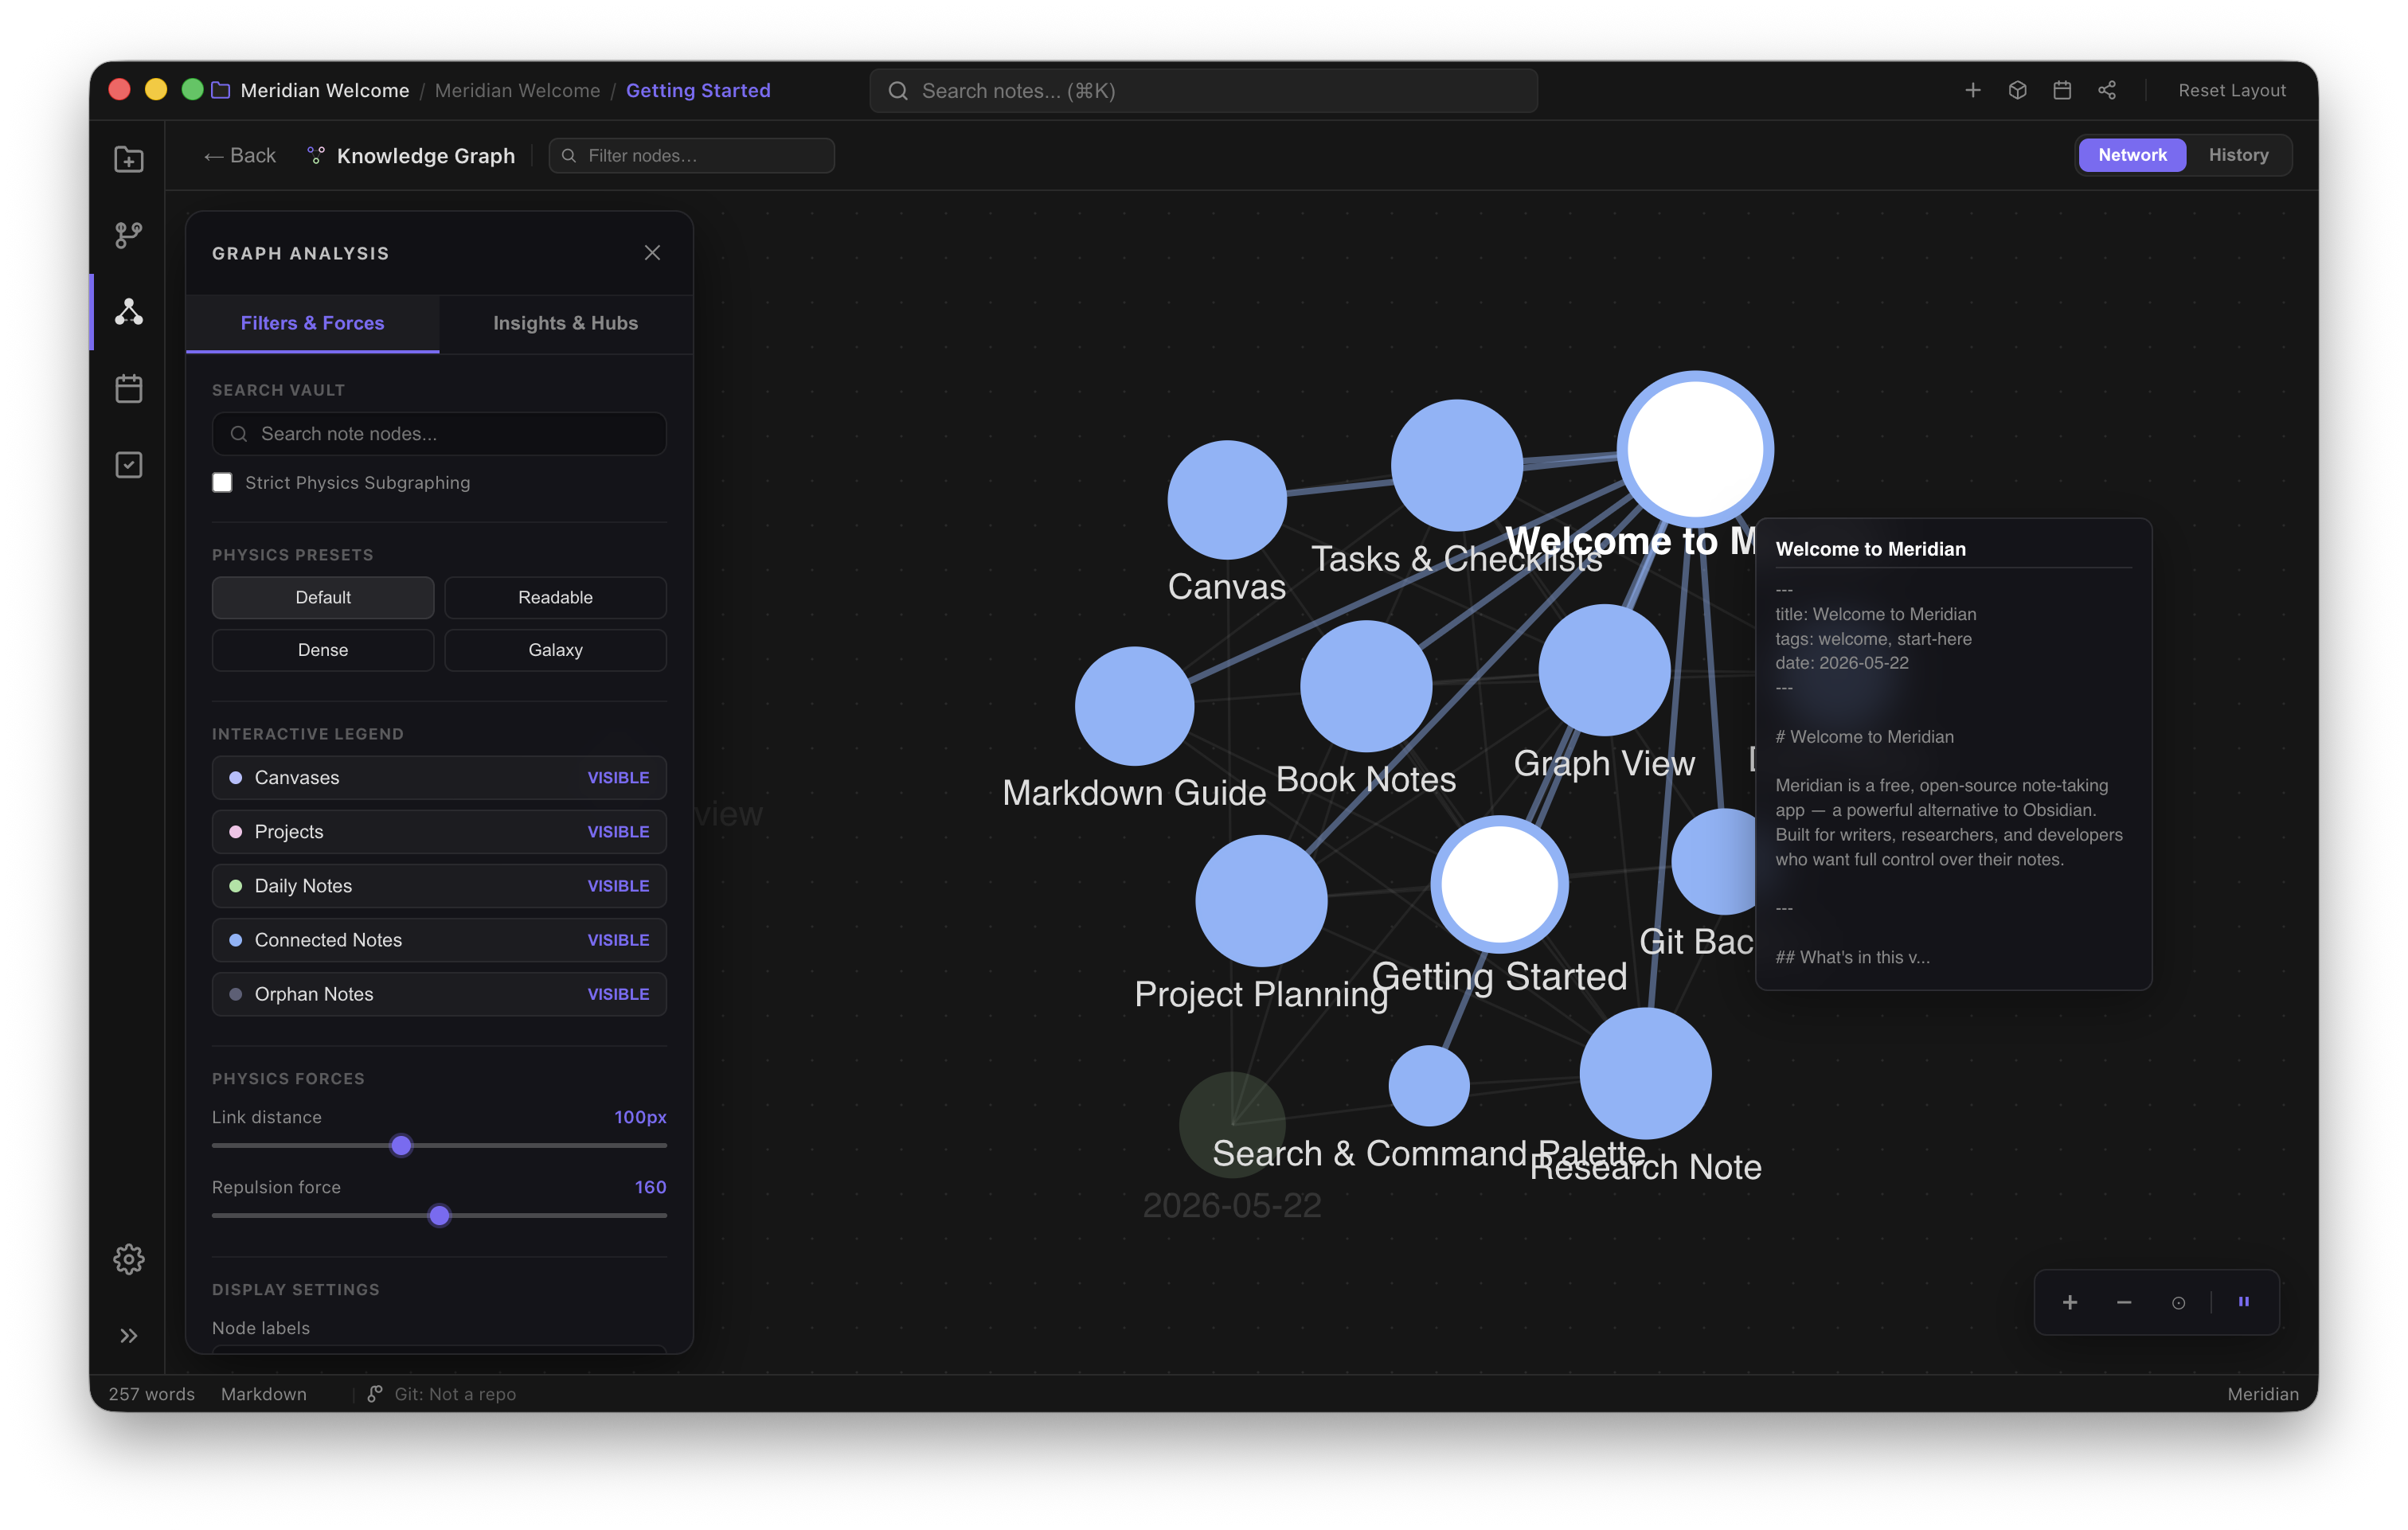
Task: Select the Research Note node
Action: (x=1645, y=1073)
